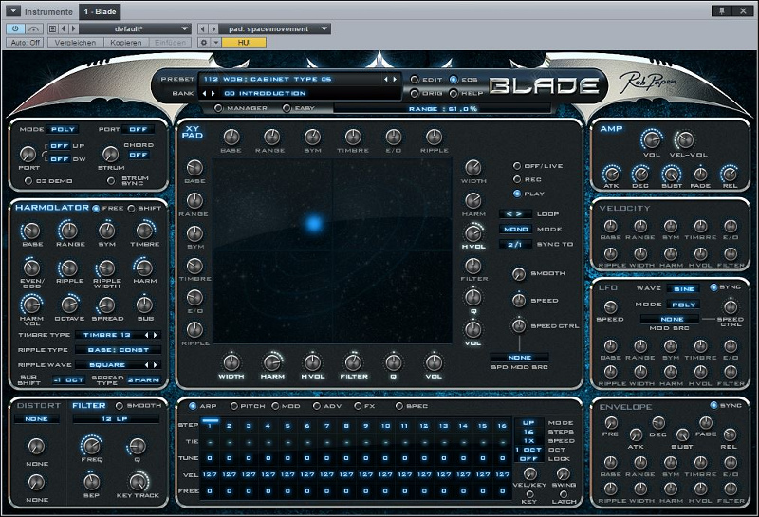
Task: Click arpeggiator step 5 cell
Action: click(287, 426)
